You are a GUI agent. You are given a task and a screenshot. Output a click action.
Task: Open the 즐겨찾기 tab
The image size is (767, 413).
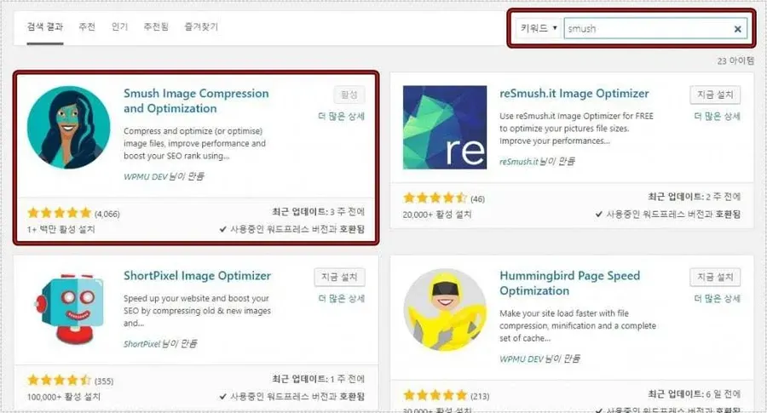click(201, 27)
